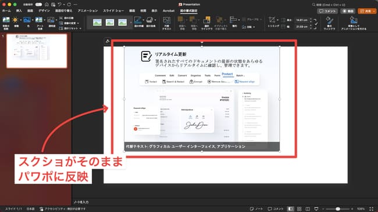Click the Record button
Image resolution: width=378 pixels, height=212 pixels.
348,11
